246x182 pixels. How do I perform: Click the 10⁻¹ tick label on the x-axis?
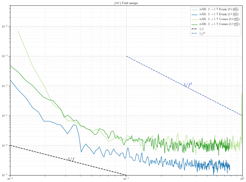coord(126,179)
